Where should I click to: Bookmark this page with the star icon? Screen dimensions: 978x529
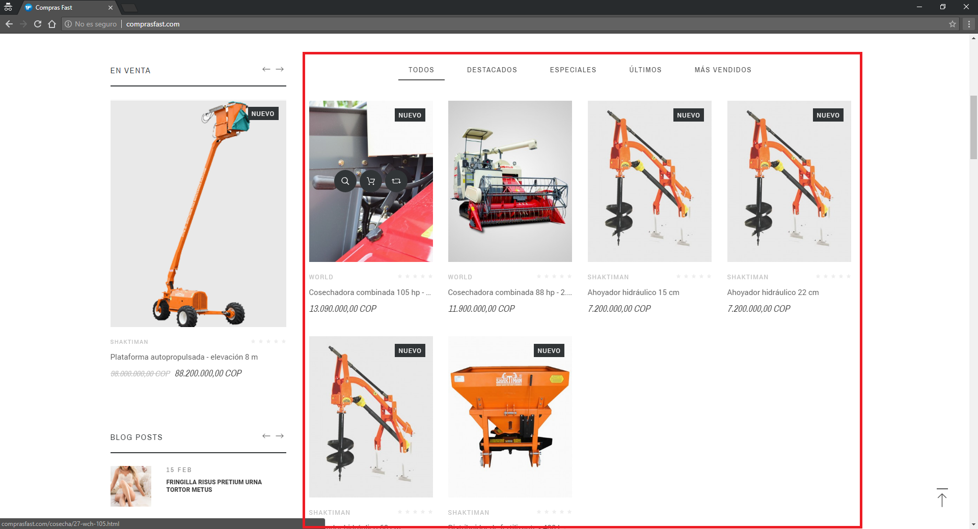coord(953,24)
